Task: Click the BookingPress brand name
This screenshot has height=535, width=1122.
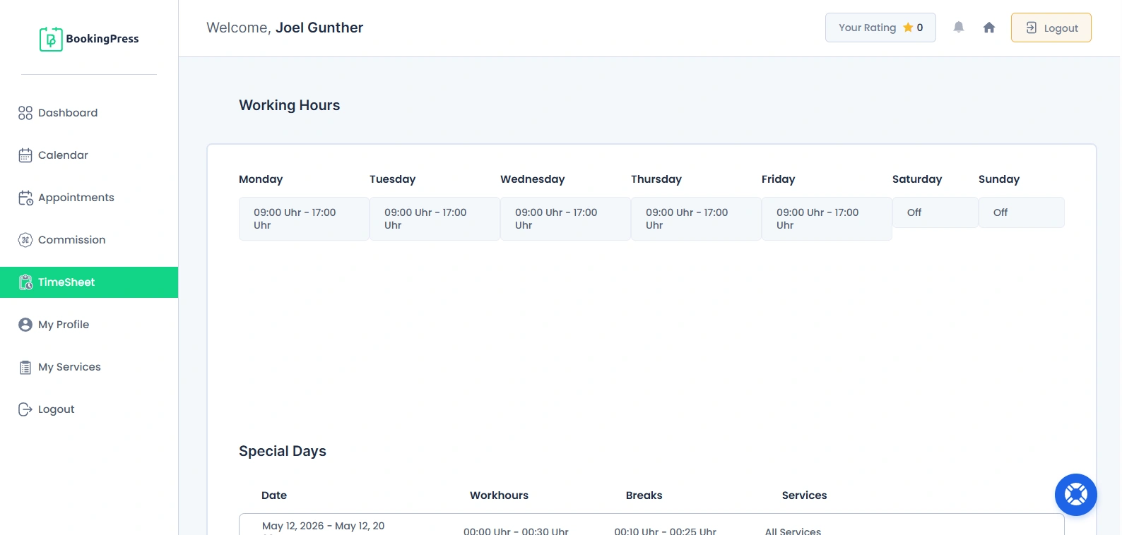Action: [x=102, y=39]
